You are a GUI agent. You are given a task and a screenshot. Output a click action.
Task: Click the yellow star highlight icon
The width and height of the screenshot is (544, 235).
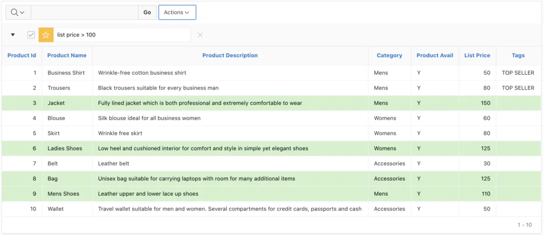46,34
